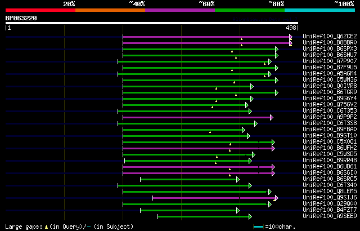The width and height of the screenshot is (360, 231).
Task: Select the UniRef100_B6SGI0 label
Action: pyautogui.click(x=330, y=173)
